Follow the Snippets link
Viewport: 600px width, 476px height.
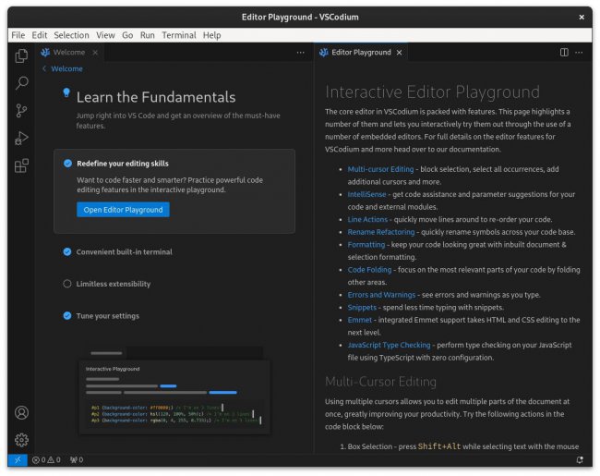click(362, 308)
